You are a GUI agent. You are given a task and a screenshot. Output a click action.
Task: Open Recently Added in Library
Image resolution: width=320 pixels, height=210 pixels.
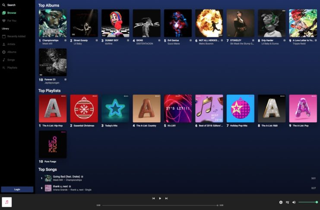16,36
